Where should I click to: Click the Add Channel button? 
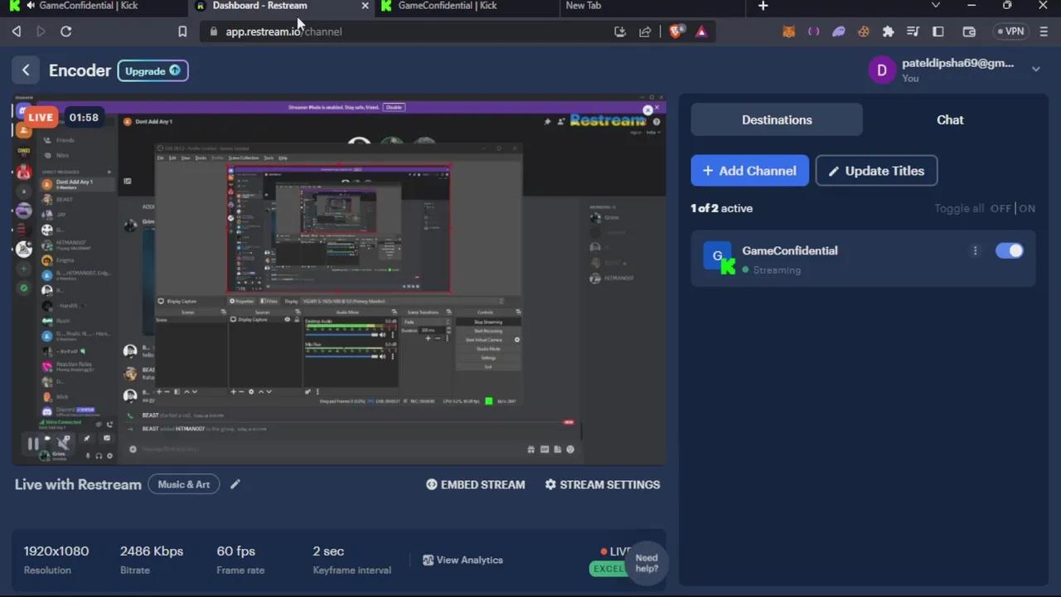pos(750,171)
